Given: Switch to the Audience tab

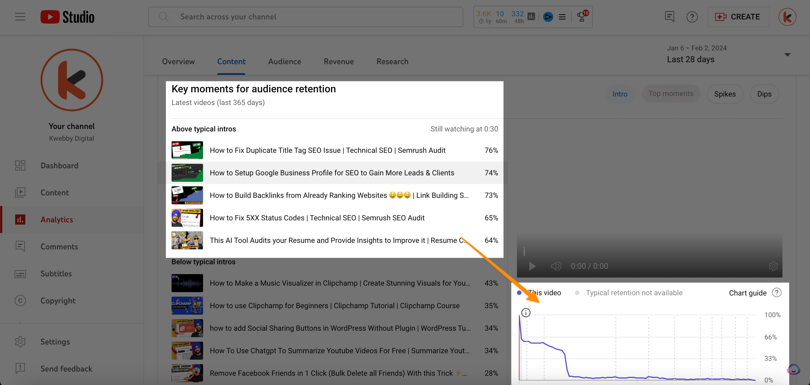Looking at the screenshot, I should tap(285, 62).
